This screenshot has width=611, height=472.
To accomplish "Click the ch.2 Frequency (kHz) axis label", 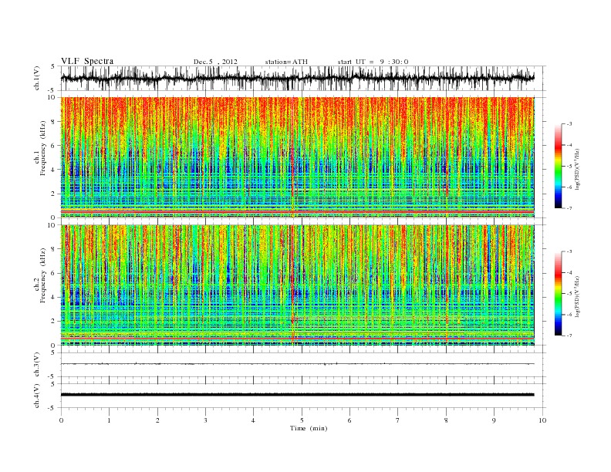I will [x=40, y=275].
